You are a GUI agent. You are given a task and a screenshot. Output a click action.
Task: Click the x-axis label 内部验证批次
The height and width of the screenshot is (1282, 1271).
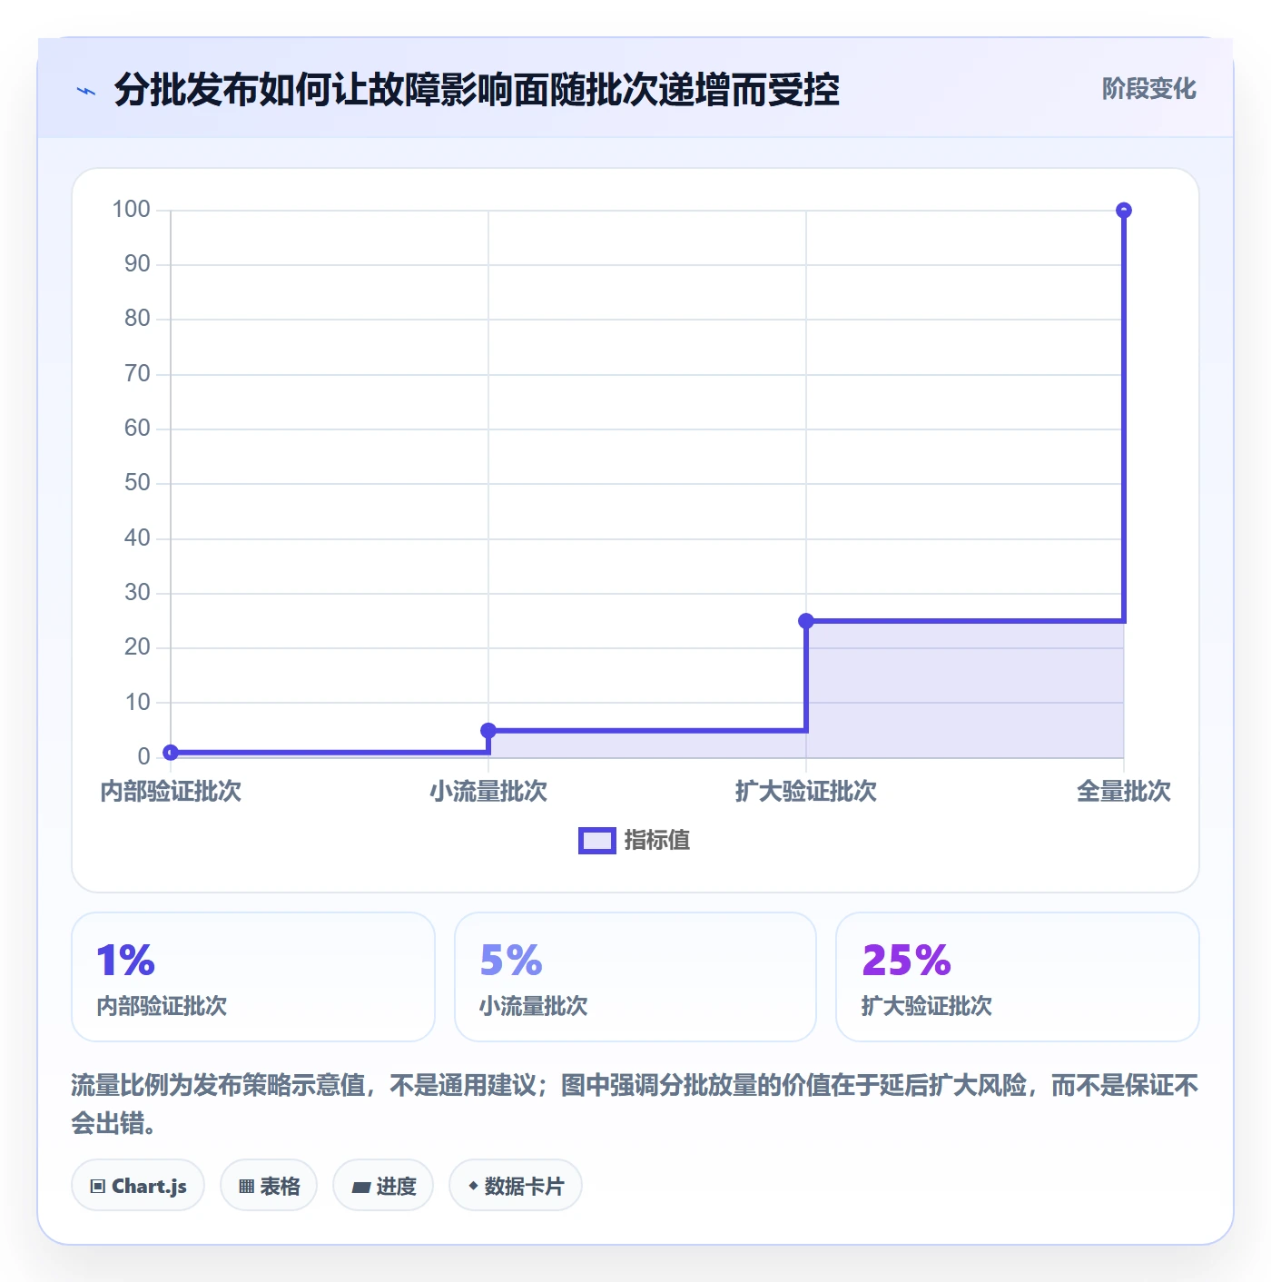pos(171,792)
